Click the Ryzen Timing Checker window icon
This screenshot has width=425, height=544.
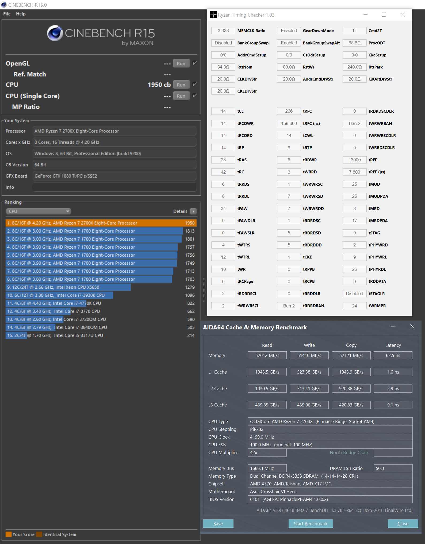click(213, 15)
